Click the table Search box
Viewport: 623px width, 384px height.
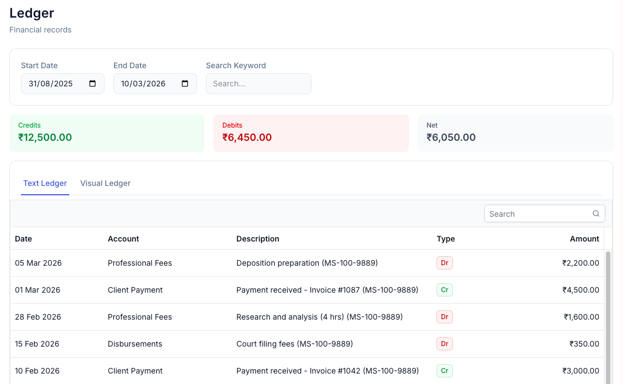(537, 213)
